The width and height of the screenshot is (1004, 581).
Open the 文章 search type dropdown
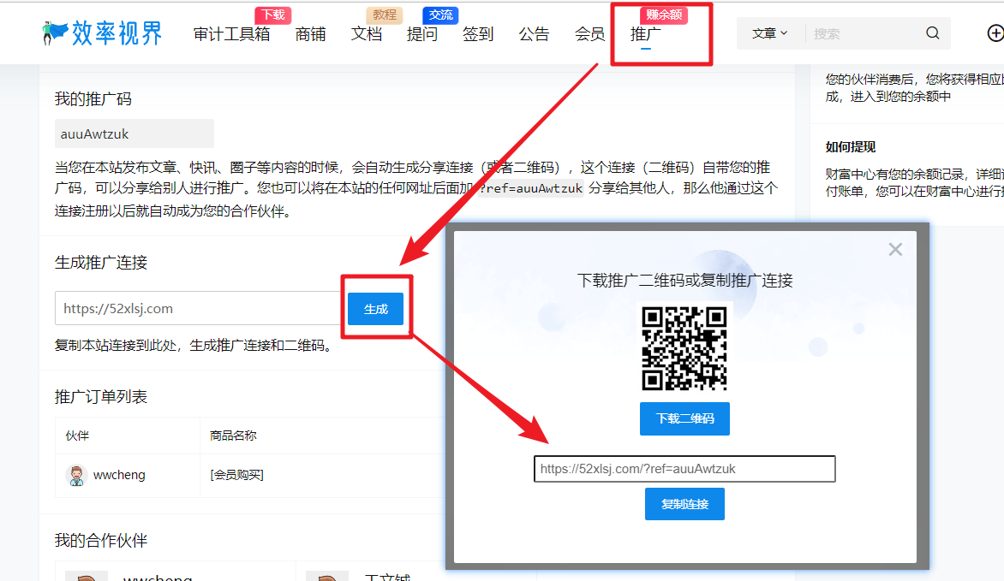769,33
